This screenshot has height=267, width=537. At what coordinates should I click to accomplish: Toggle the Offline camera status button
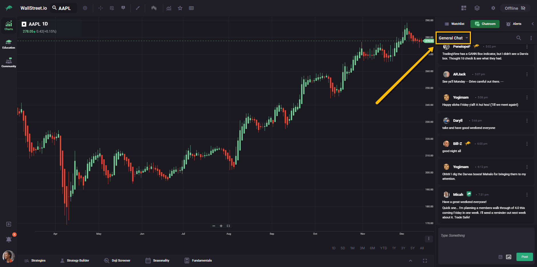click(x=515, y=8)
